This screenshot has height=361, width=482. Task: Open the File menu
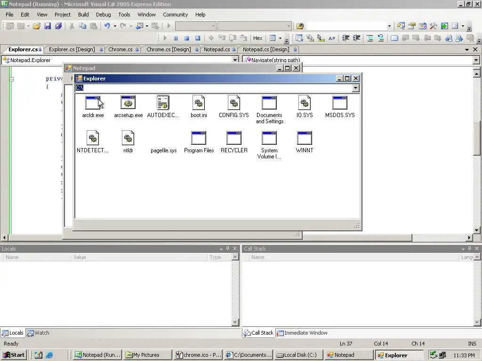click(x=9, y=15)
